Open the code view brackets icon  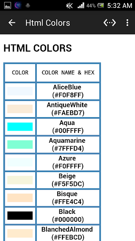(x=109, y=23)
